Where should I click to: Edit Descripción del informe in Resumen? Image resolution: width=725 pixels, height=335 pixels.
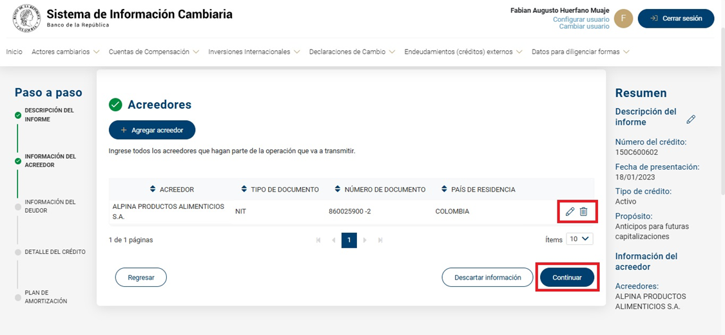pyautogui.click(x=691, y=119)
